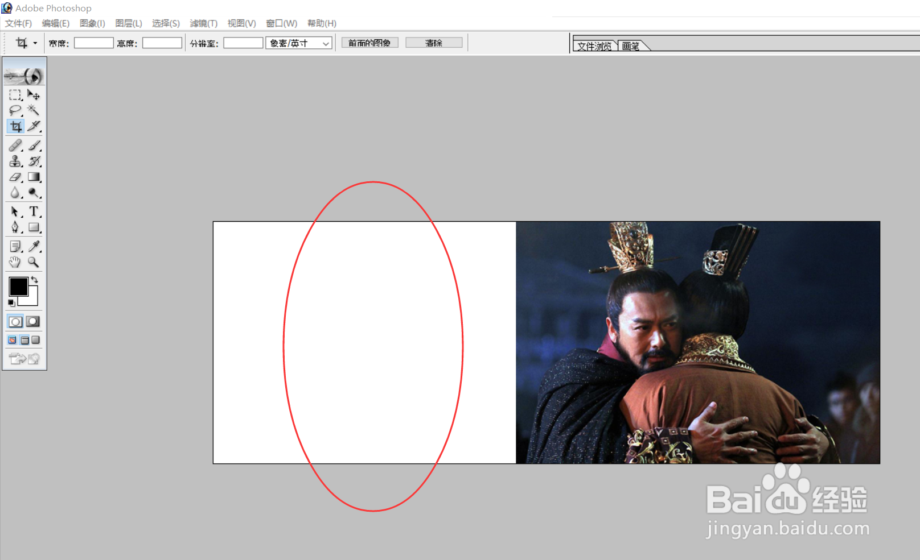Jump to ImageReady button
Image resolution: width=920 pixels, height=560 pixels.
[24, 359]
